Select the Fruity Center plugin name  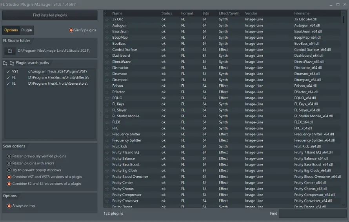coord(122,183)
